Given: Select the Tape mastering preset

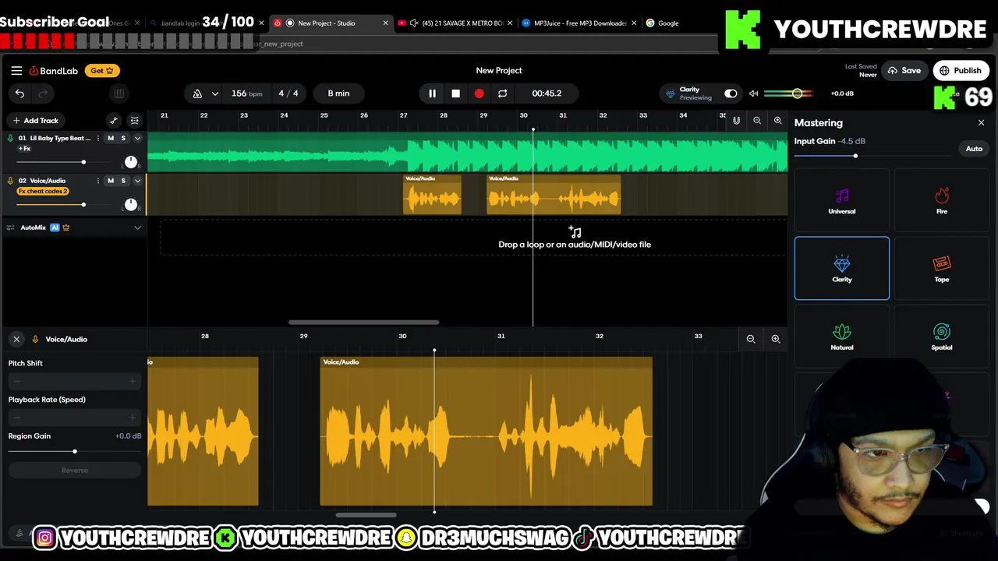Looking at the screenshot, I should tap(942, 268).
